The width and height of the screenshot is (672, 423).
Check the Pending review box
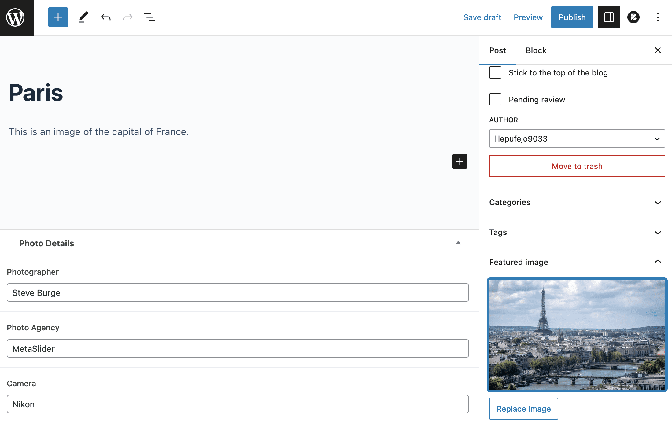pos(495,100)
